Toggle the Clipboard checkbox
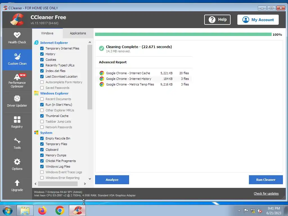The width and height of the screenshot is (288, 216). (x=42, y=150)
